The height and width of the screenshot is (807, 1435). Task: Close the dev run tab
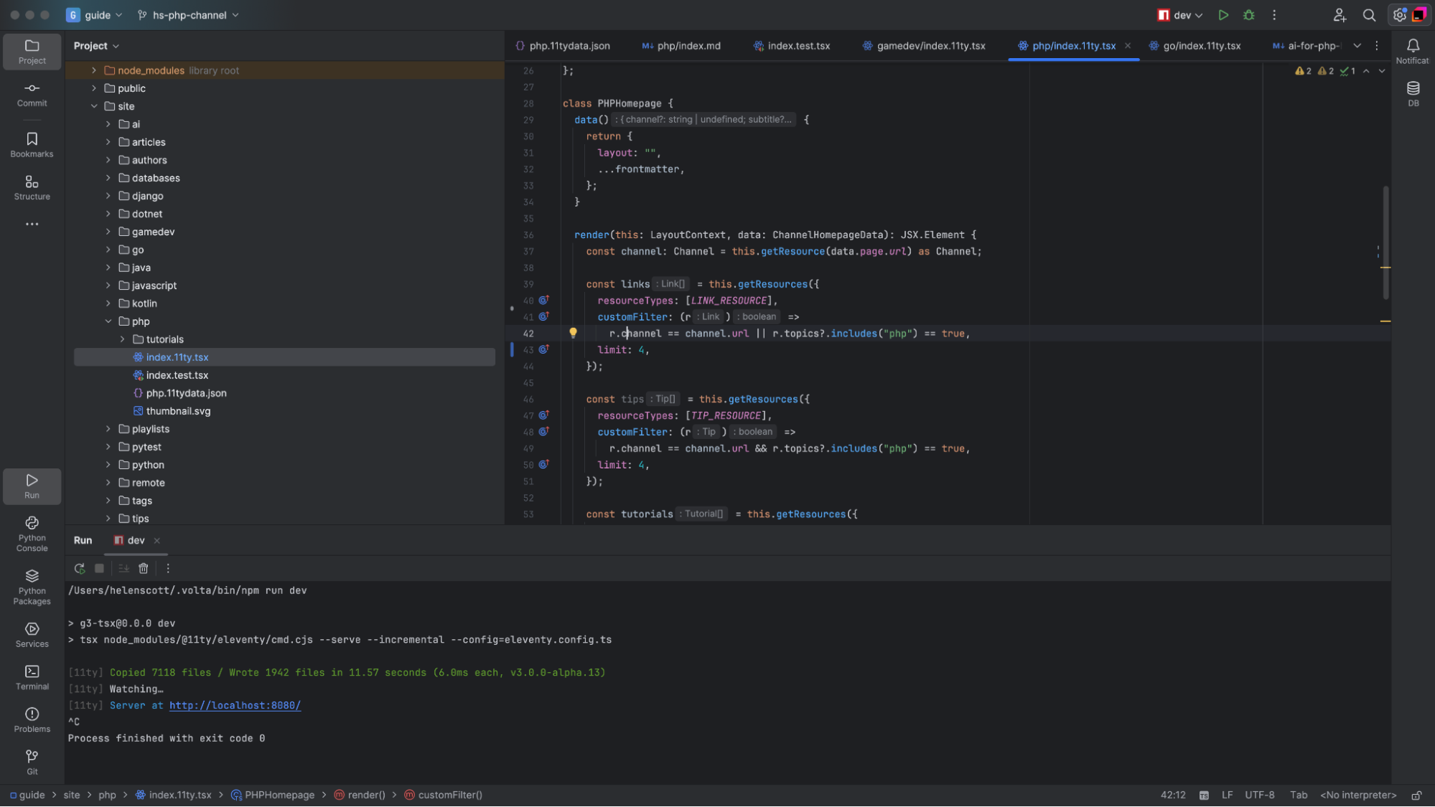[x=156, y=541]
